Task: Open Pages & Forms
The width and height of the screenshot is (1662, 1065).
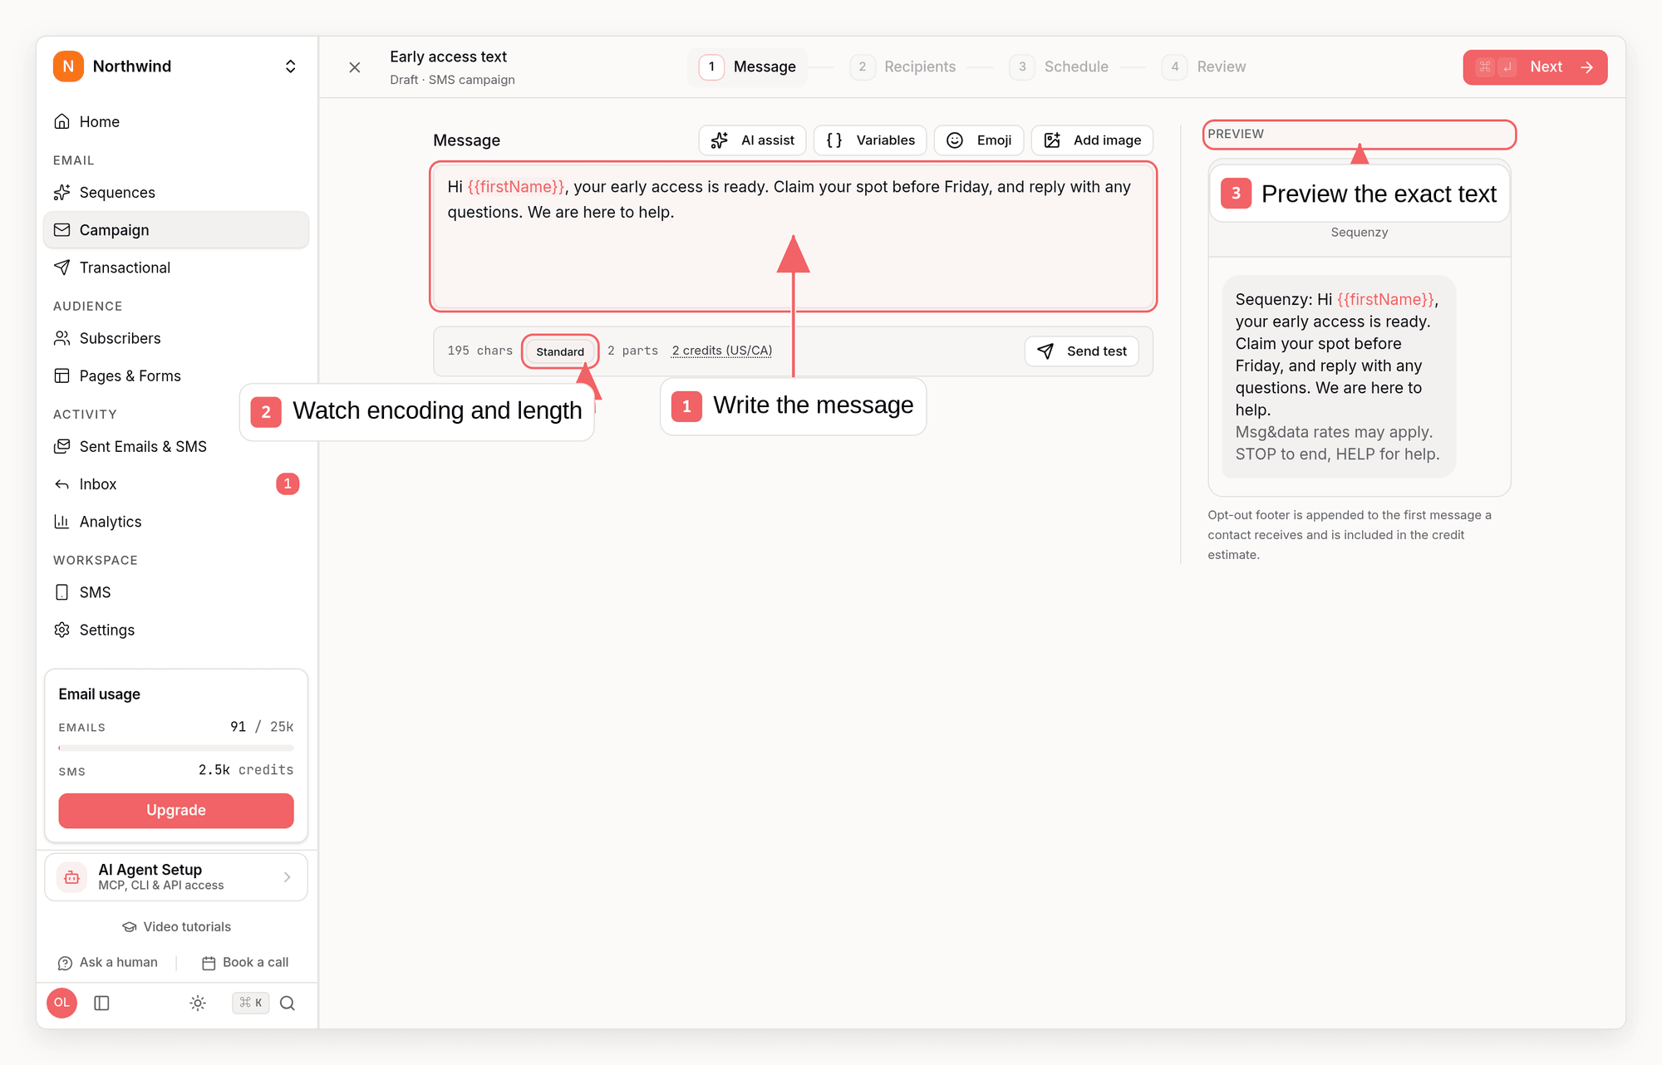Action: [x=175, y=375]
